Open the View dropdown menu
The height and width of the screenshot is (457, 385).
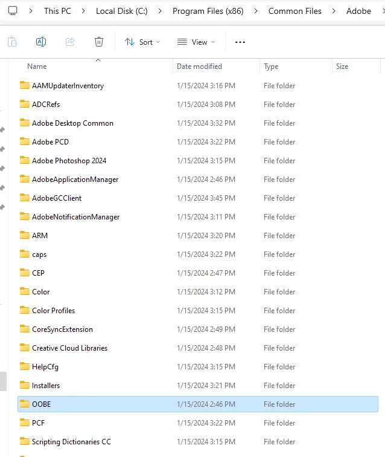click(196, 42)
